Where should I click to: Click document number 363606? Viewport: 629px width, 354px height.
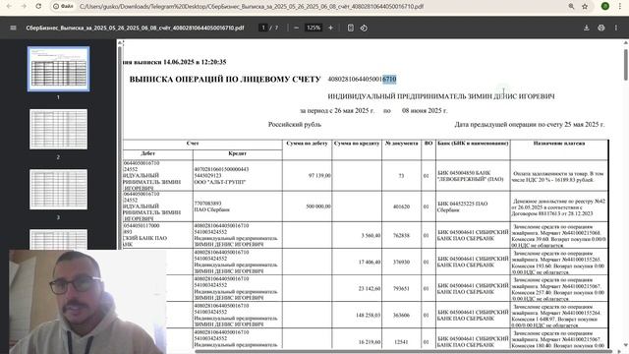pyautogui.click(x=401, y=315)
